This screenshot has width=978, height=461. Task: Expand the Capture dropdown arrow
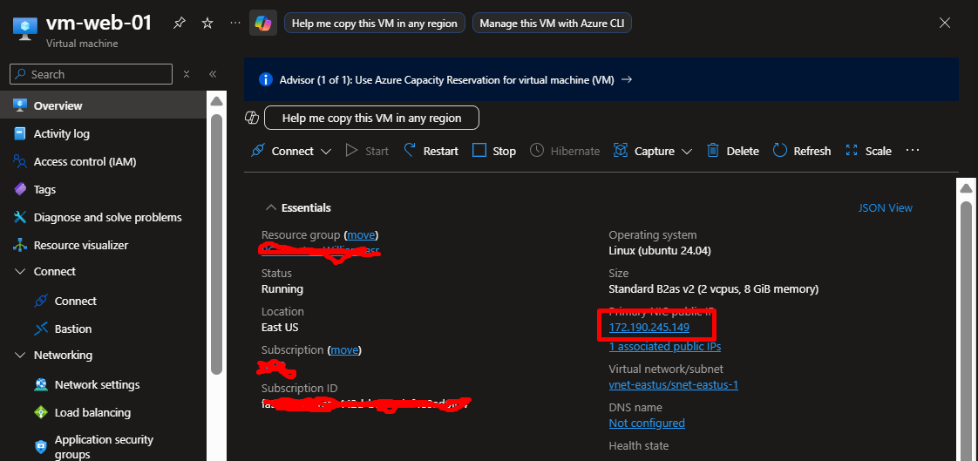(687, 151)
